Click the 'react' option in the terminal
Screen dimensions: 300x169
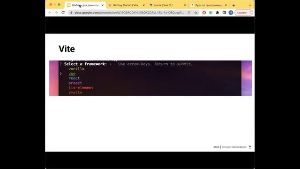(74, 78)
